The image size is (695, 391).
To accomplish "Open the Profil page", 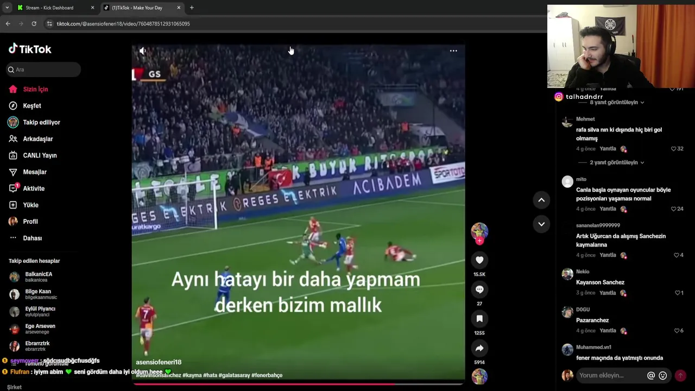I will tap(30, 222).
